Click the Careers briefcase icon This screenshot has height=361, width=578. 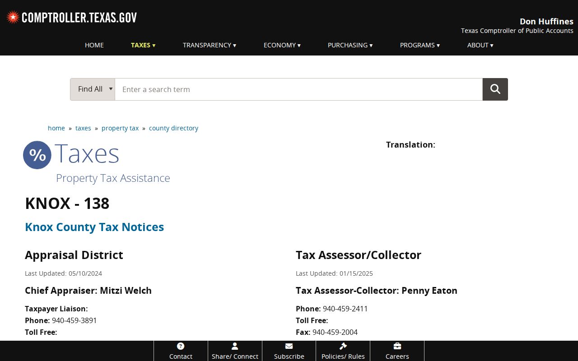pyautogui.click(x=397, y=346)
